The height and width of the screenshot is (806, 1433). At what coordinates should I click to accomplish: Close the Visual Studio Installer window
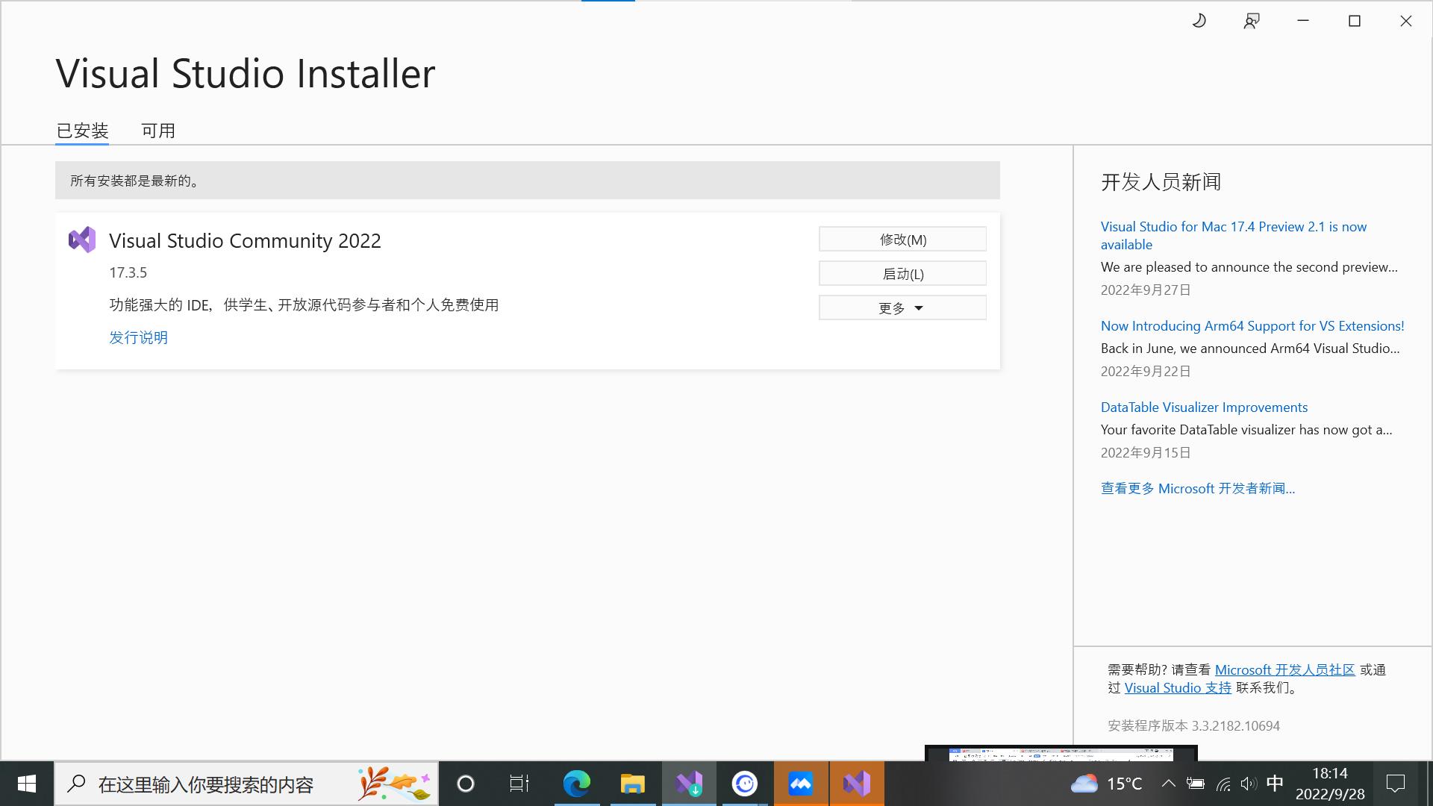click(1406, 21)
